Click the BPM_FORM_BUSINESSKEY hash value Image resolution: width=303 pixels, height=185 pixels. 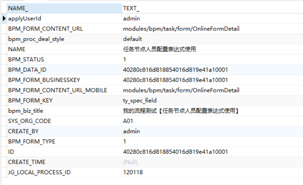click(x=212, y=80)
